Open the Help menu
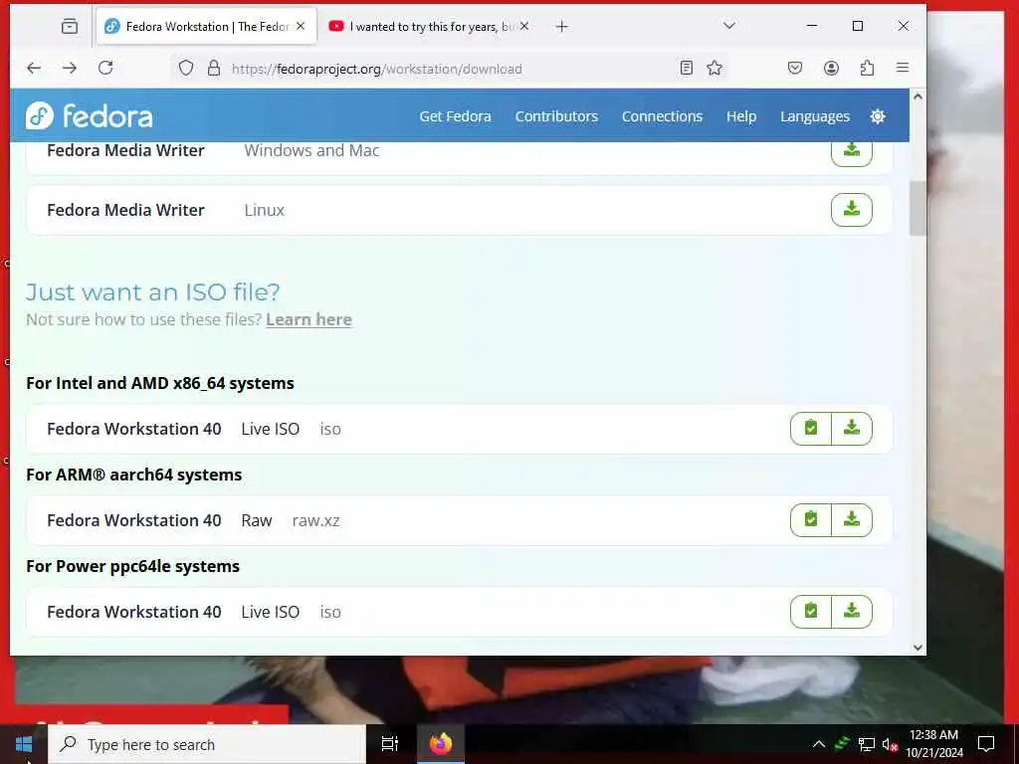This screenshot has height=764, width=1019. 740,116
